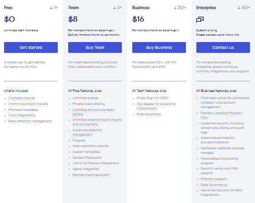This screenshot has width=255, height=203.
Task: Open the 3 editable boards feature link
Action: (22, 98)
